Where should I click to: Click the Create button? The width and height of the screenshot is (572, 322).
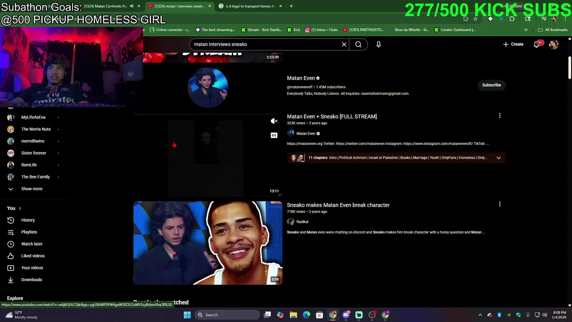(513, 44)
